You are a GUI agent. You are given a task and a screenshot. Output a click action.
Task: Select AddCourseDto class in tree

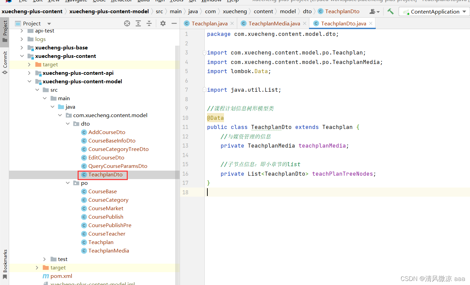click(x=107, y=132)
